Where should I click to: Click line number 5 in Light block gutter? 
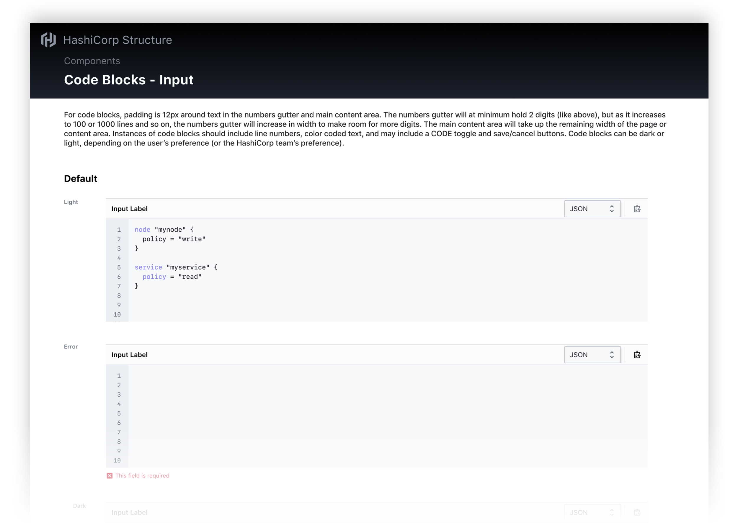click(x=119, y=267)
